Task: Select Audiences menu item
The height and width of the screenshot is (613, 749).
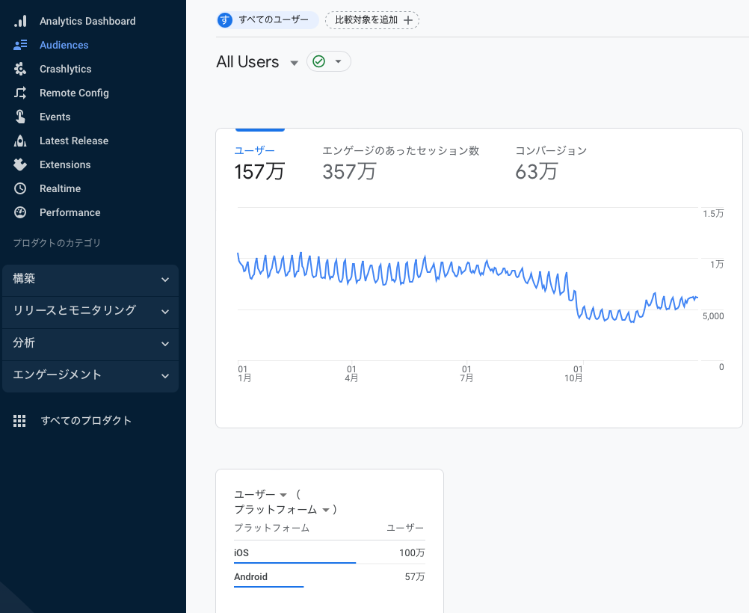Action: (64, 45)
